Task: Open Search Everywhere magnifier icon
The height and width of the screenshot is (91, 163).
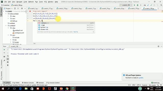Action: [161, 5]
